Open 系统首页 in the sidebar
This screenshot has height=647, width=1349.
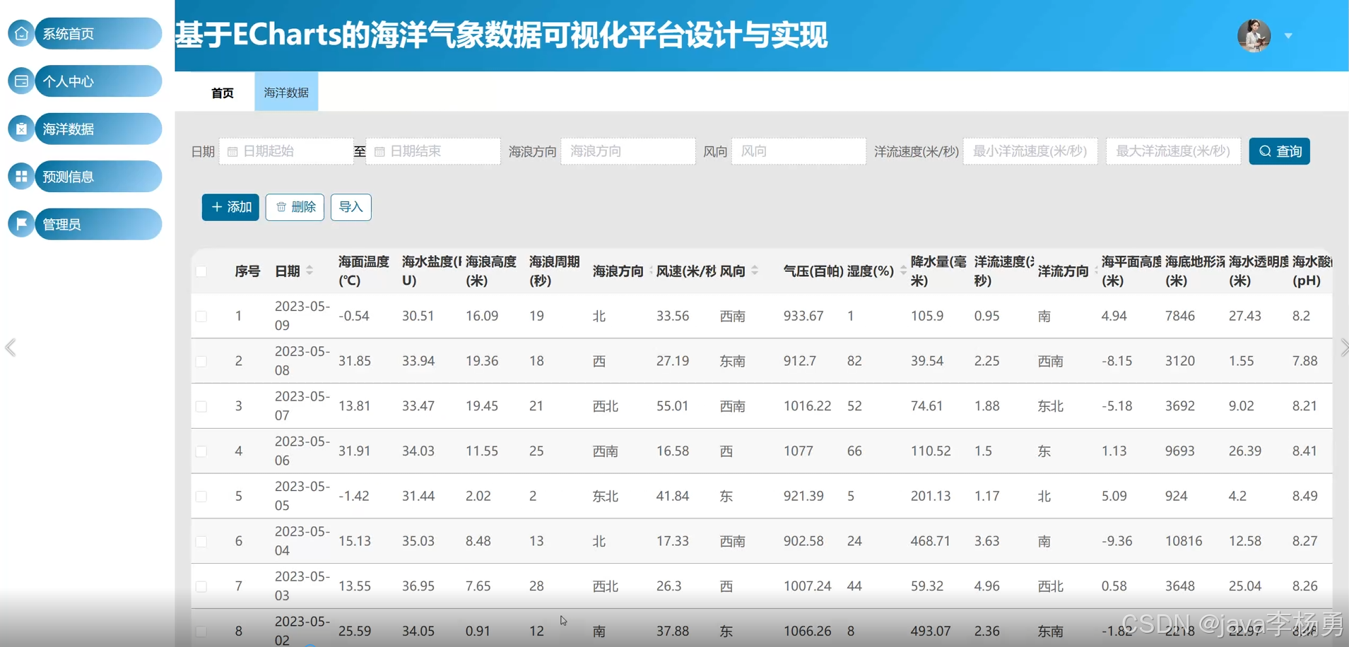(x=98, y=33)
